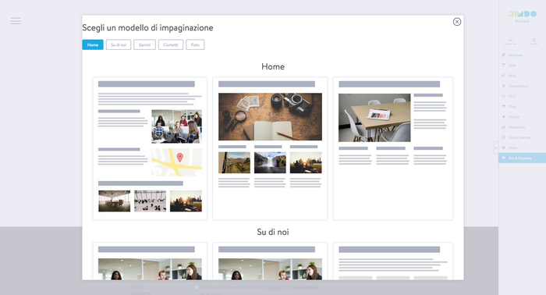Select the Su di noi filter tab

(x=119, y=44)
